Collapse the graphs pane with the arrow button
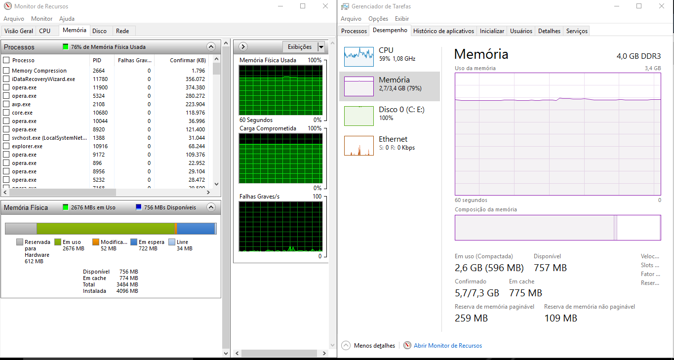 (x=242, y=47)
